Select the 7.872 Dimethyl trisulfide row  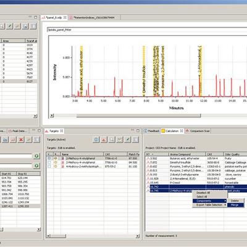coord(196,162)
